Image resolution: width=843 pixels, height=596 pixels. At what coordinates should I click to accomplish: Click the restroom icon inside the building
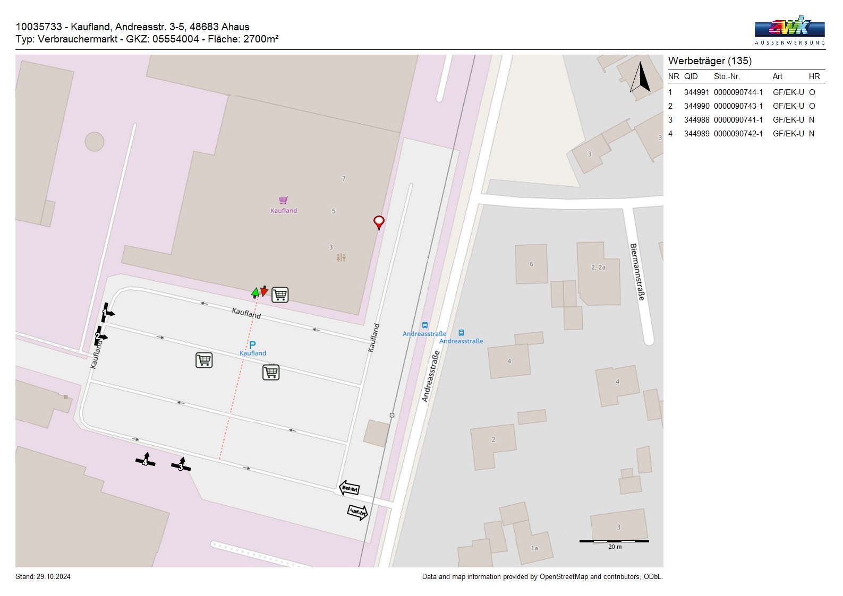tap(341, 258)
